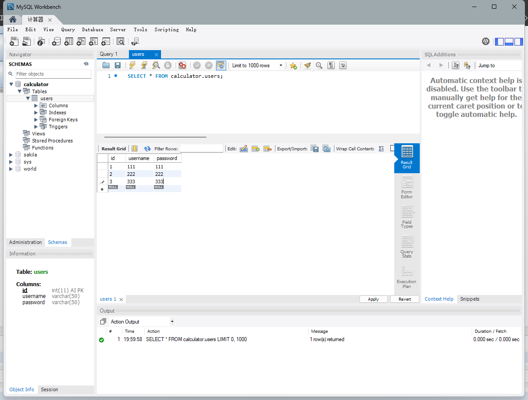Run the explain plan magnifier icon

[156, 65]
